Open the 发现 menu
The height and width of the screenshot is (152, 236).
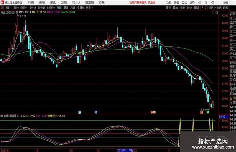pyautogui.click(x=64, y=2)
